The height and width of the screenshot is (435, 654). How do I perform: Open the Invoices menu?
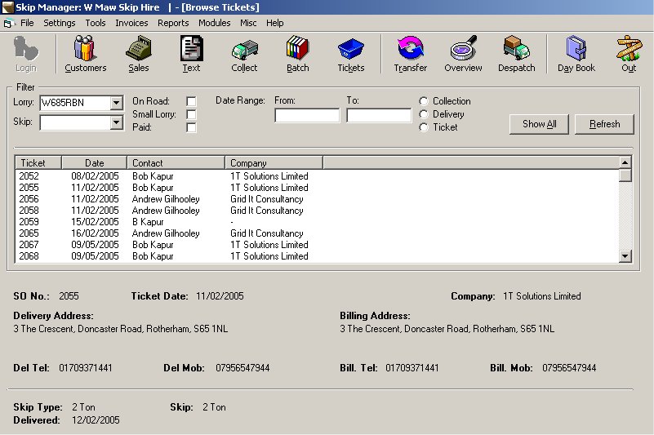[131, 23]
